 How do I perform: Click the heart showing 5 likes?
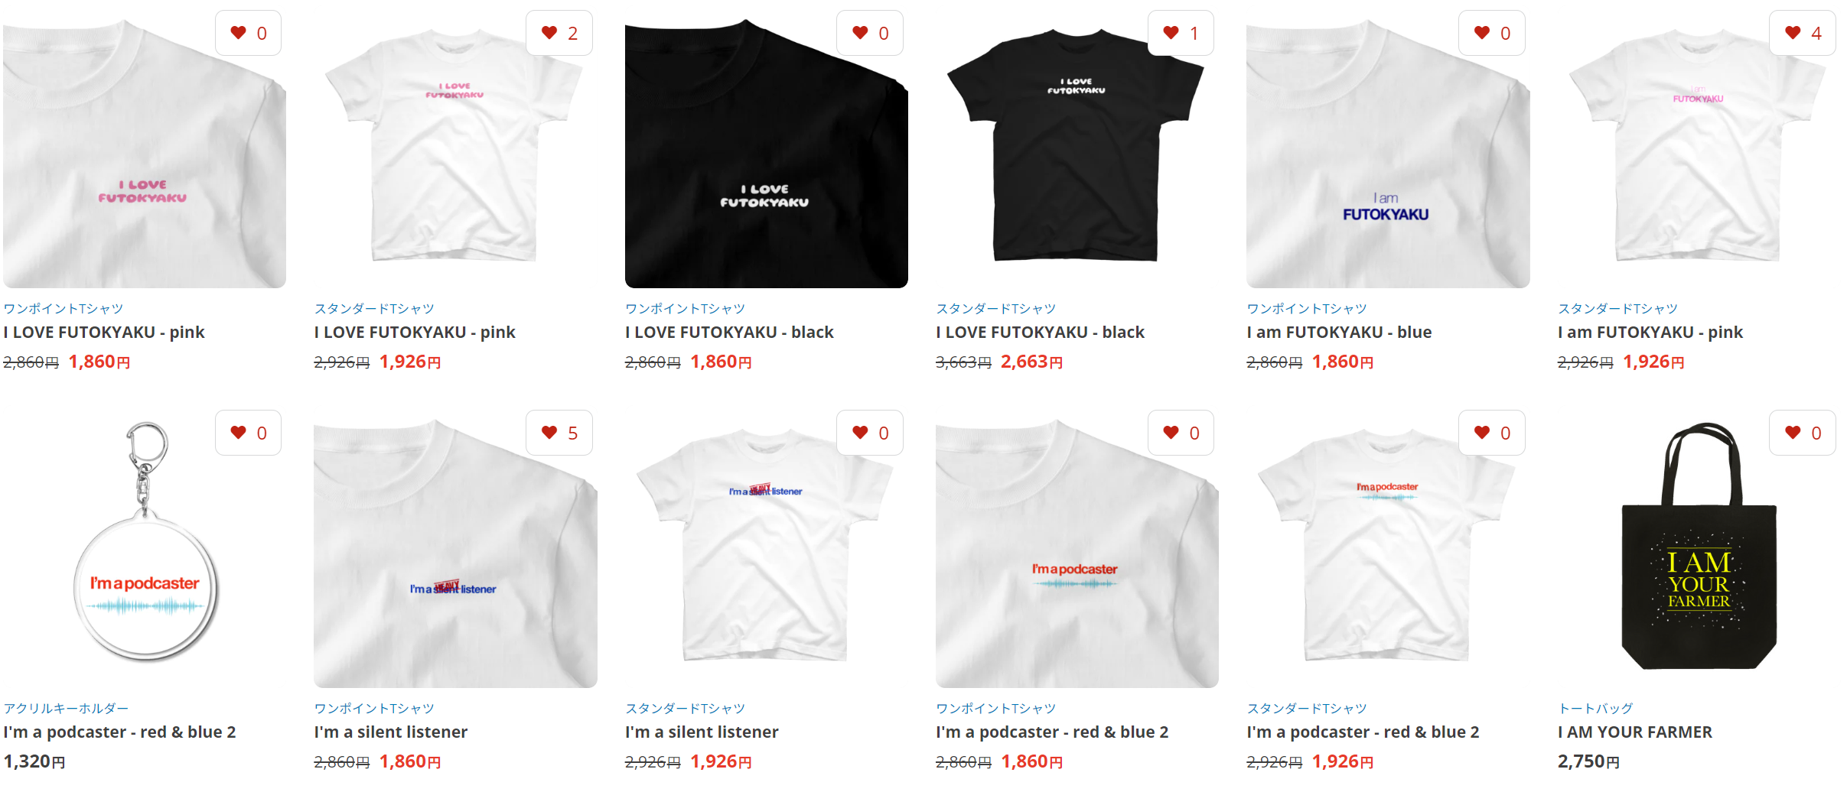[559, 433]
